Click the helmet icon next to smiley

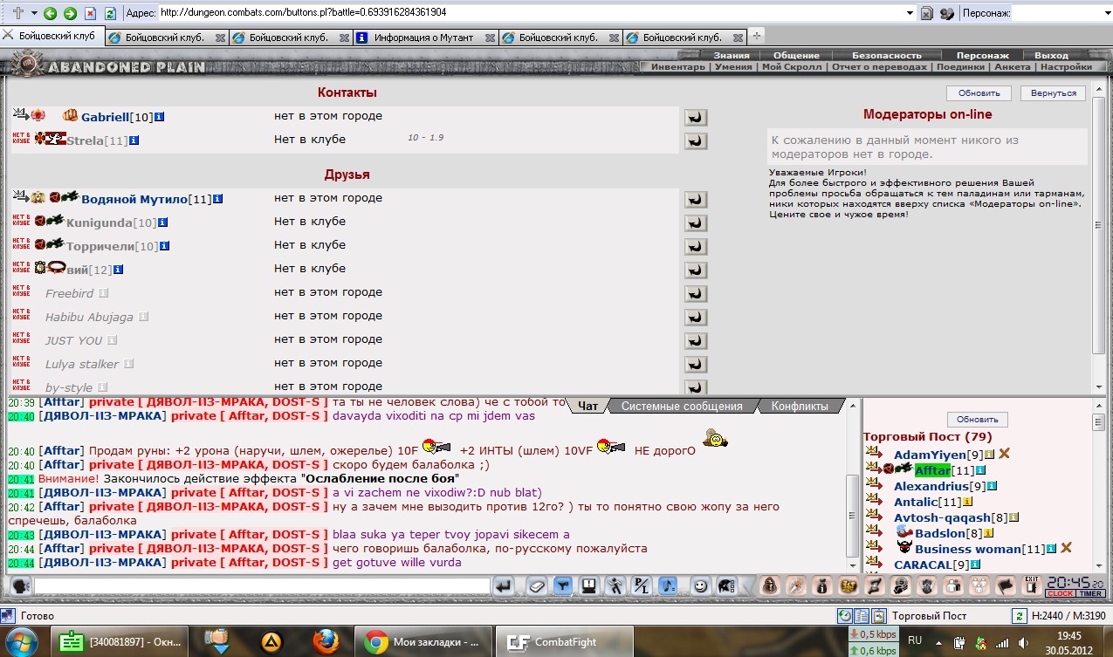726,585
